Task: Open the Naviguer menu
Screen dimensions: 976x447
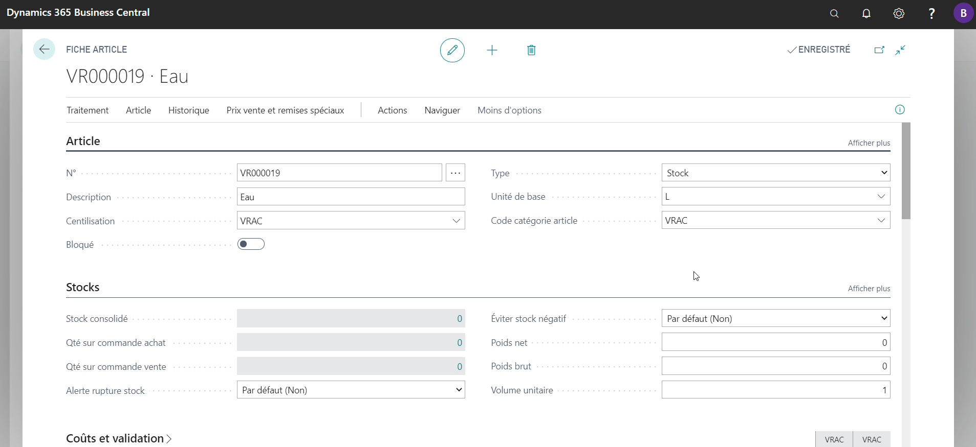Action: [x=442, y=110]
